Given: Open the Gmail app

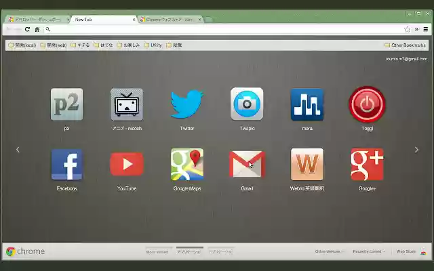Looking at the screenshot, I should [247, 164].
